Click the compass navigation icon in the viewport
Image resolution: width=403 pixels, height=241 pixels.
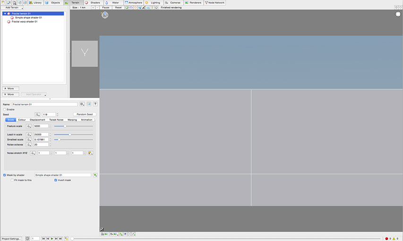pos(105,15)
